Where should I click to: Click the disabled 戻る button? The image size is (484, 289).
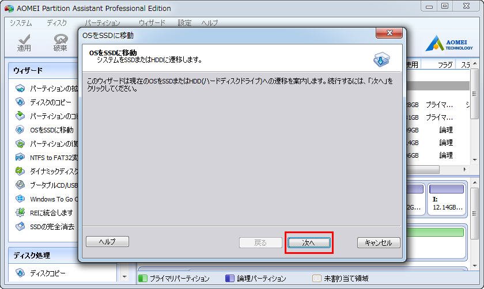click(x=260, y=243)
